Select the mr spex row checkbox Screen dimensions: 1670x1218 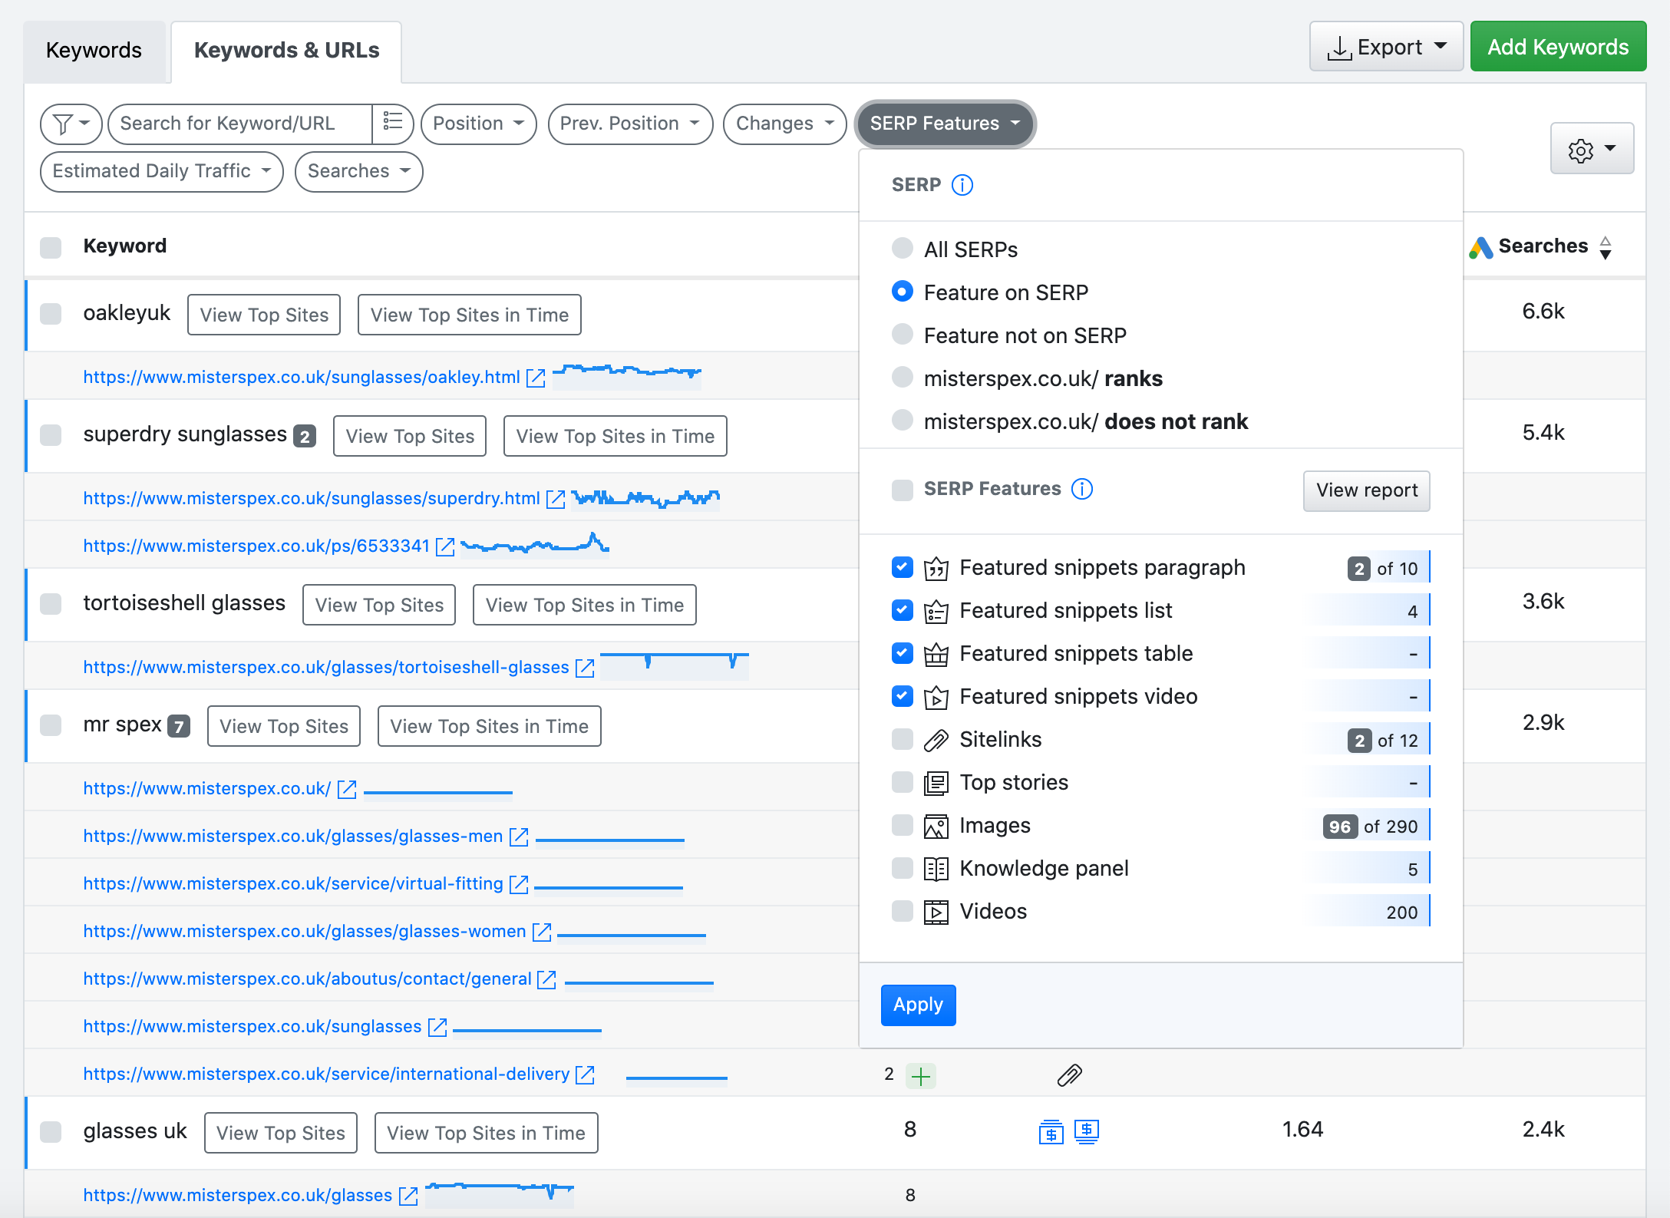tap(51, 725)
